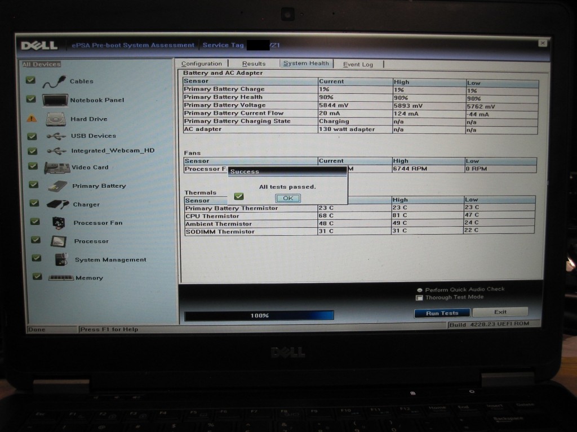Select the Memory module icon
The image size is (577, 432).
61,278
